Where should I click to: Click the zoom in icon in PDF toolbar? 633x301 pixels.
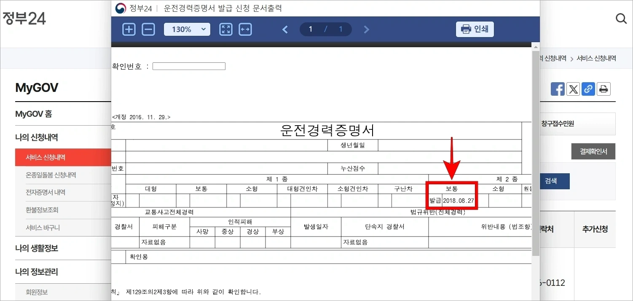pos(129,29)
